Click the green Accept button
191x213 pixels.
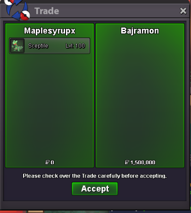95,189
